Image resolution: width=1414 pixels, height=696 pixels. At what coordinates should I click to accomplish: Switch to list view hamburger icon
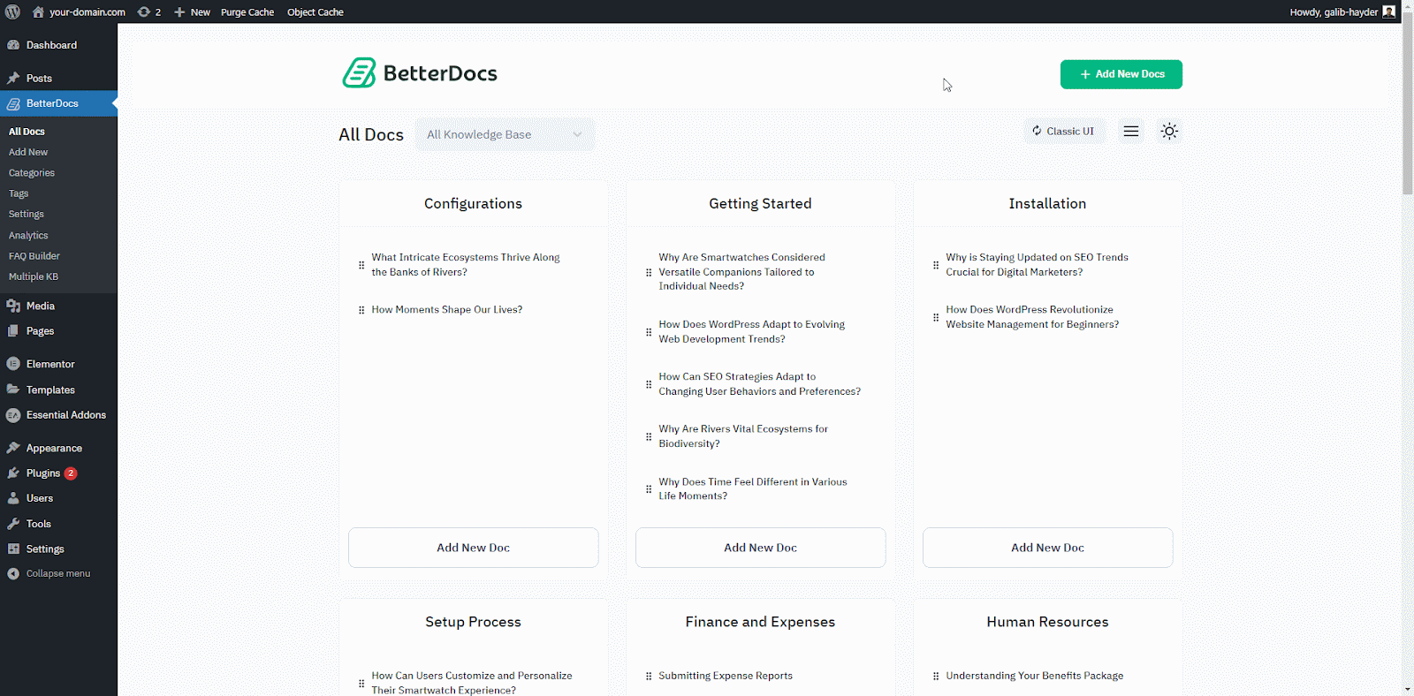(x=1130, y=131)
